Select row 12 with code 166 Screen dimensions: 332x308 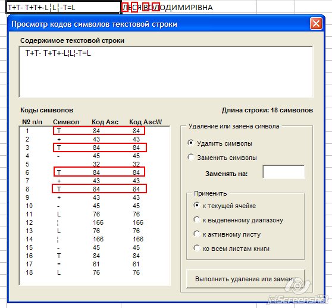[x=95, y=222]
